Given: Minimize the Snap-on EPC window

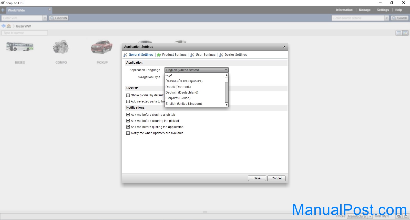Looking at the screenshot, I should coord(380,3).
